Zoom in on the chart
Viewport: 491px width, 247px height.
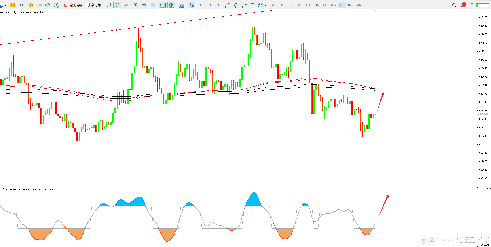(x=136, y=5)
